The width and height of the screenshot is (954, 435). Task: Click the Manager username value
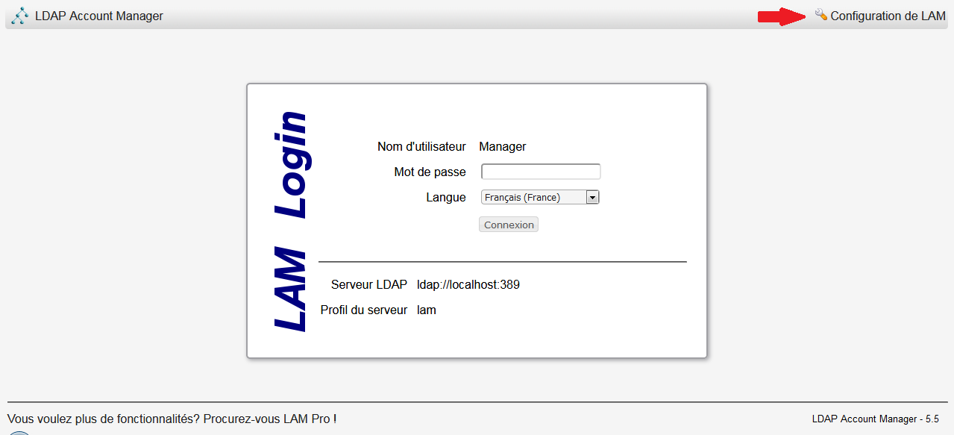click(x=502, y=147)
